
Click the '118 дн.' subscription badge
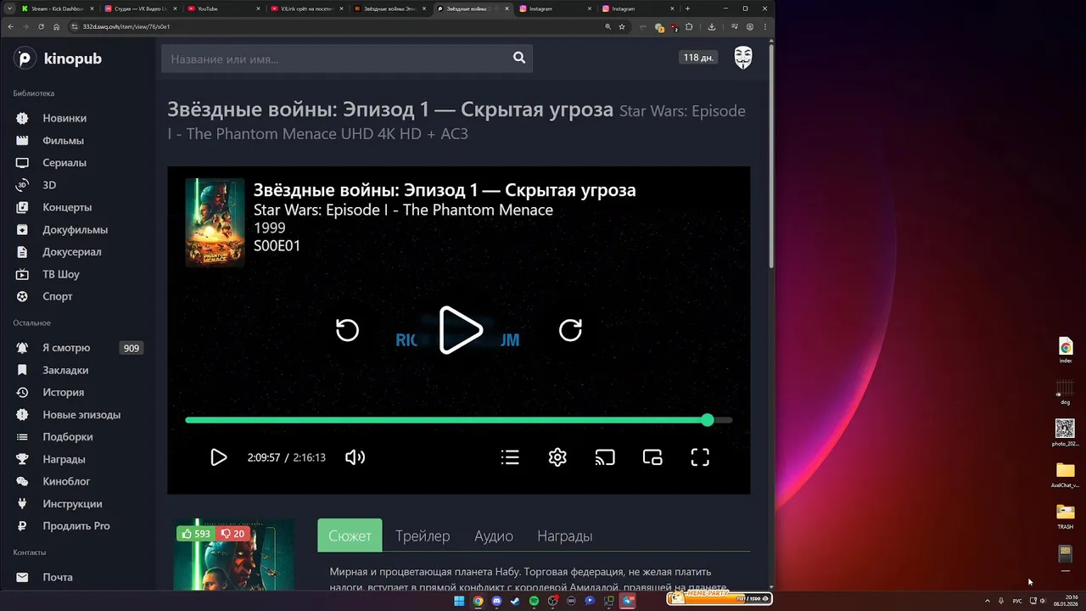click(x=698, y=58)
